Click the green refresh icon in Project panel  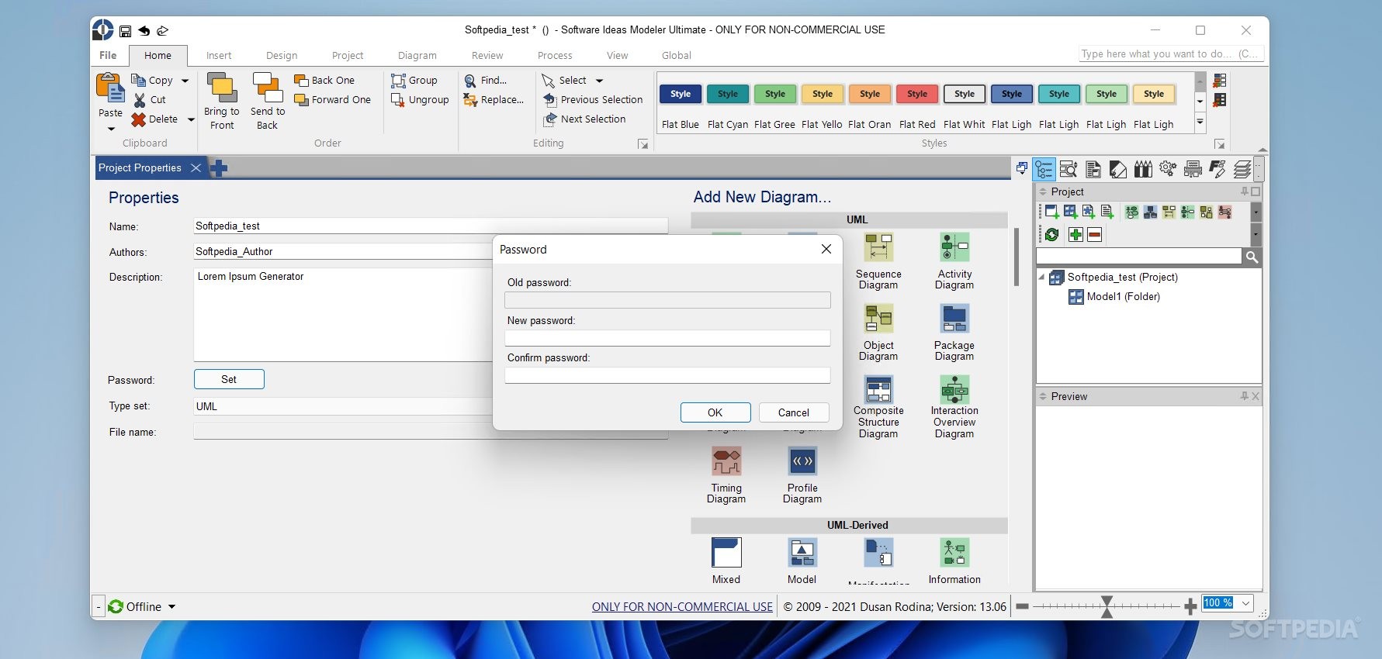tap(1052, 235)
